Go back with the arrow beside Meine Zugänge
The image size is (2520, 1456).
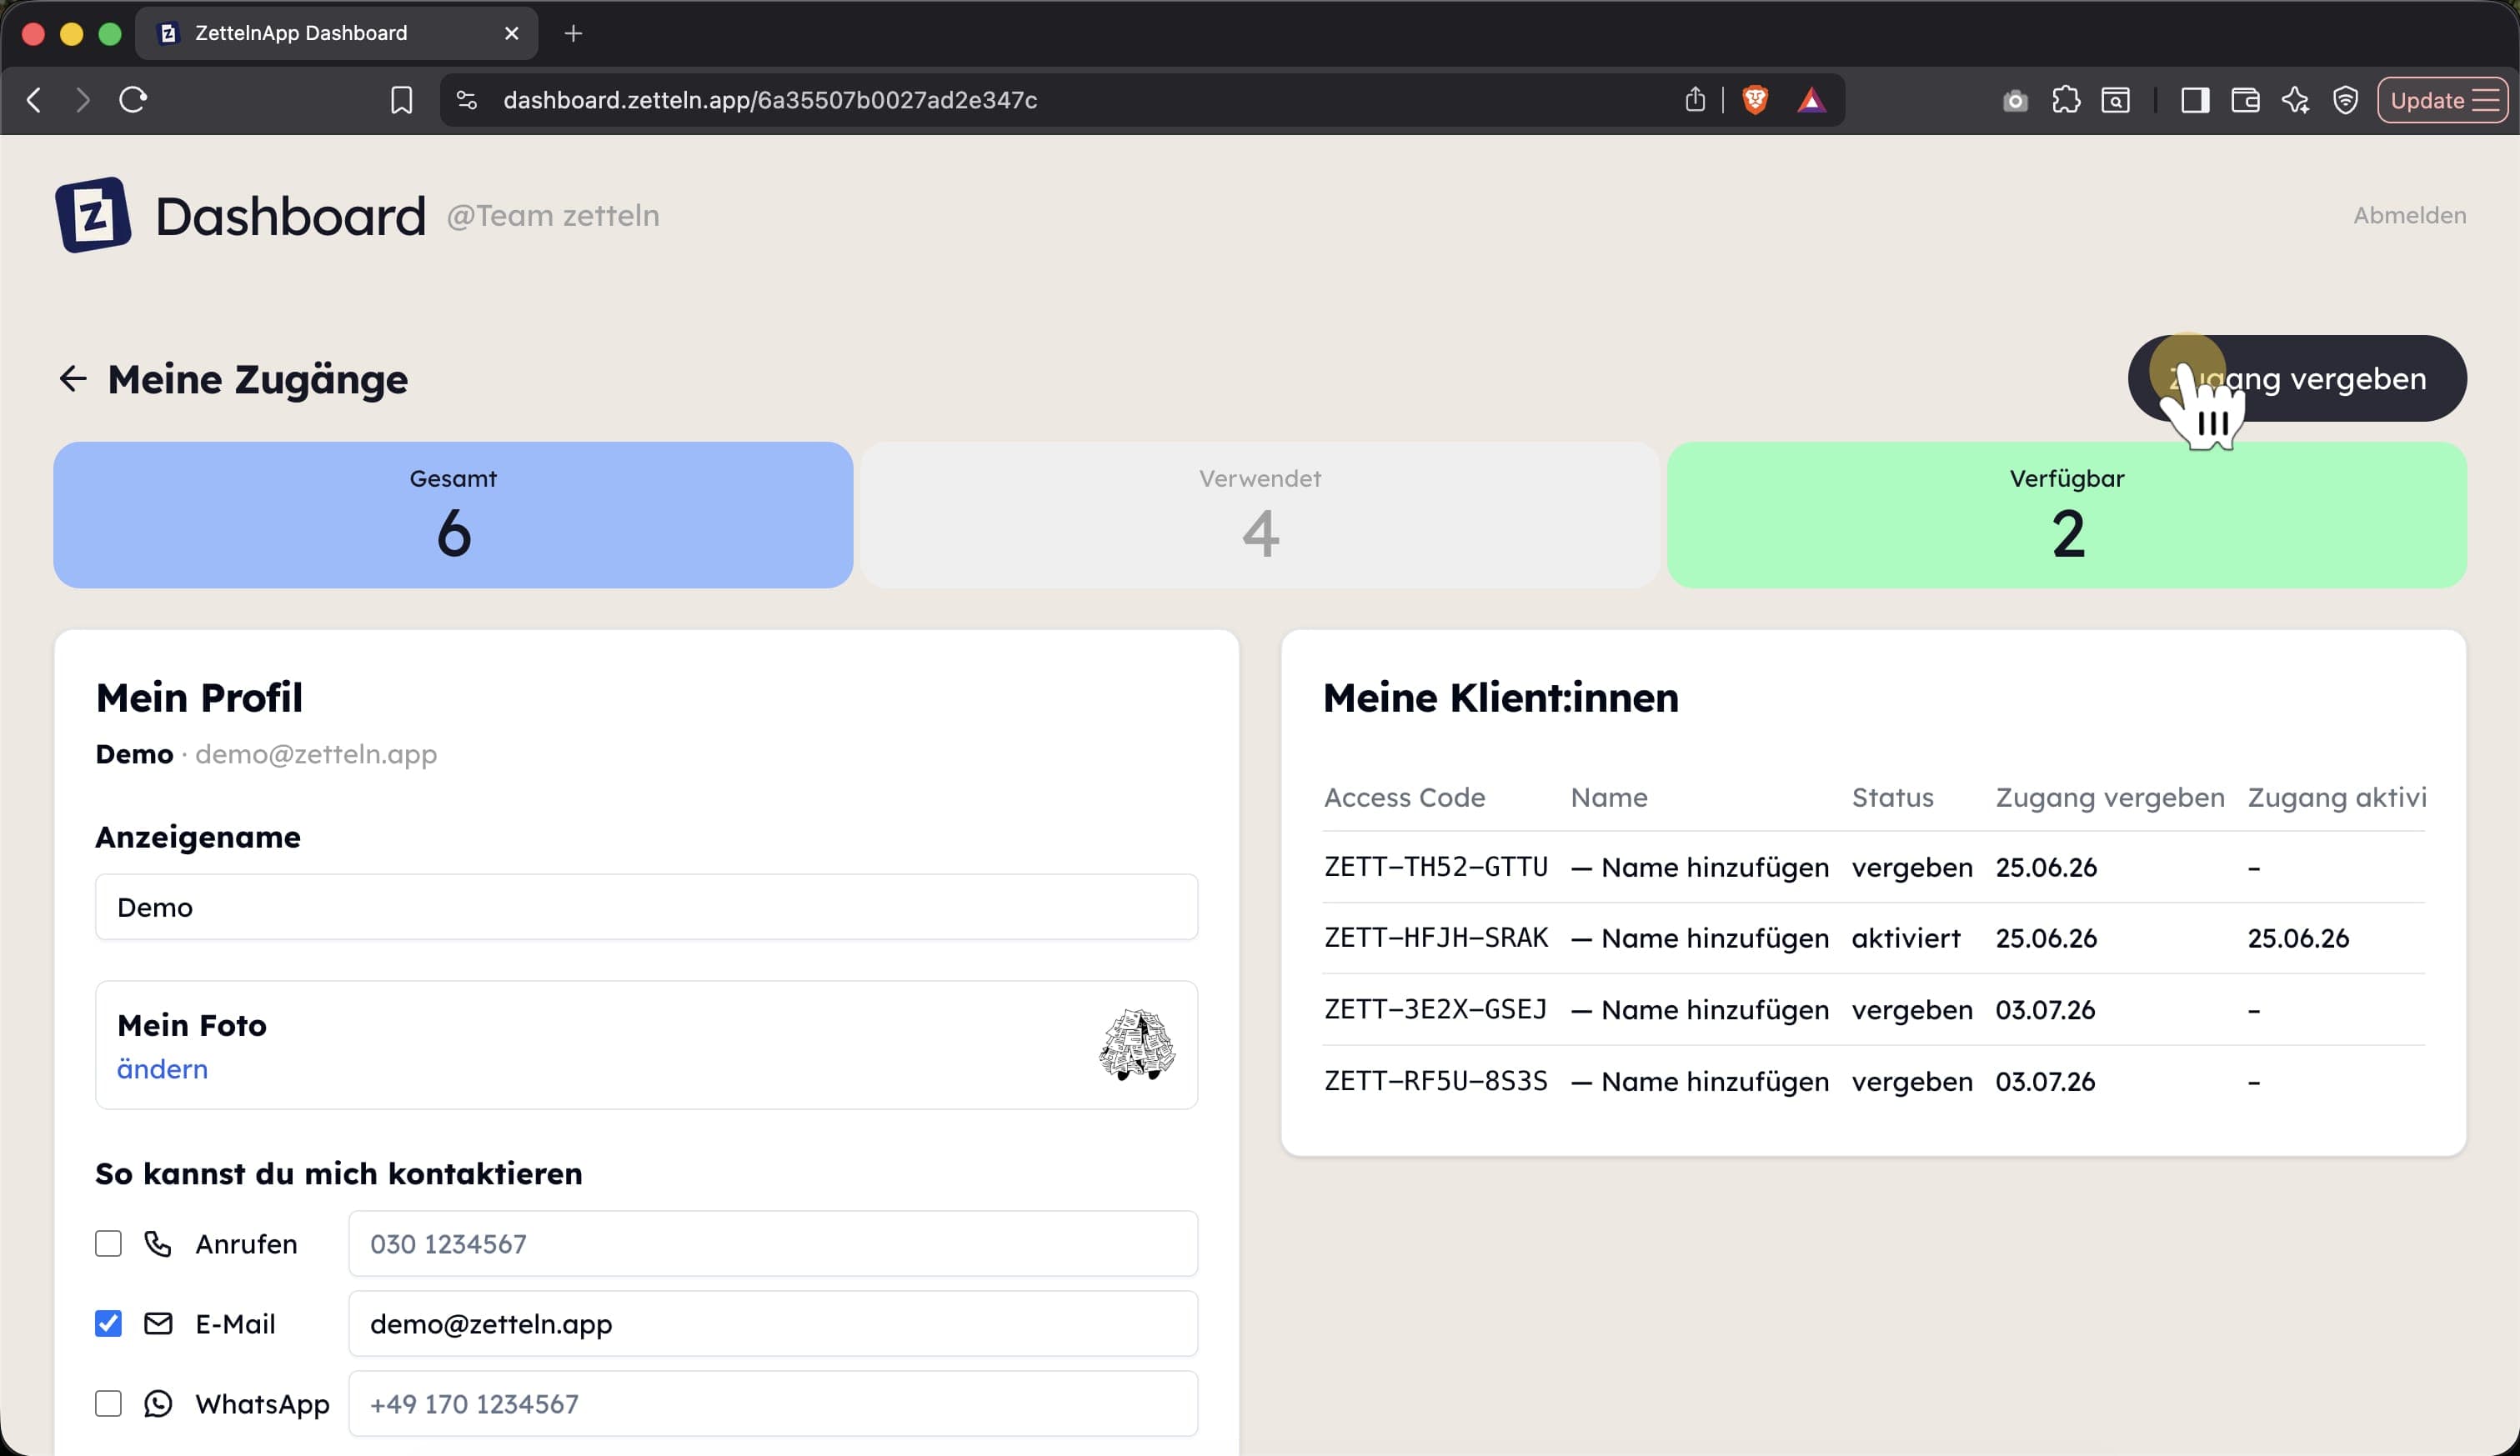(x=73, y=379)
